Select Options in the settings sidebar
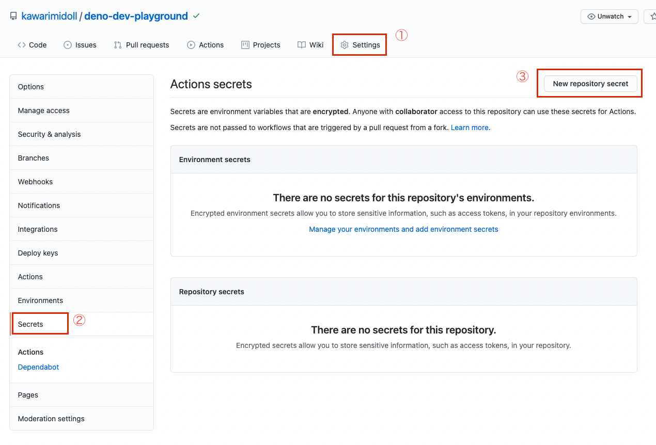 [82, 87]
